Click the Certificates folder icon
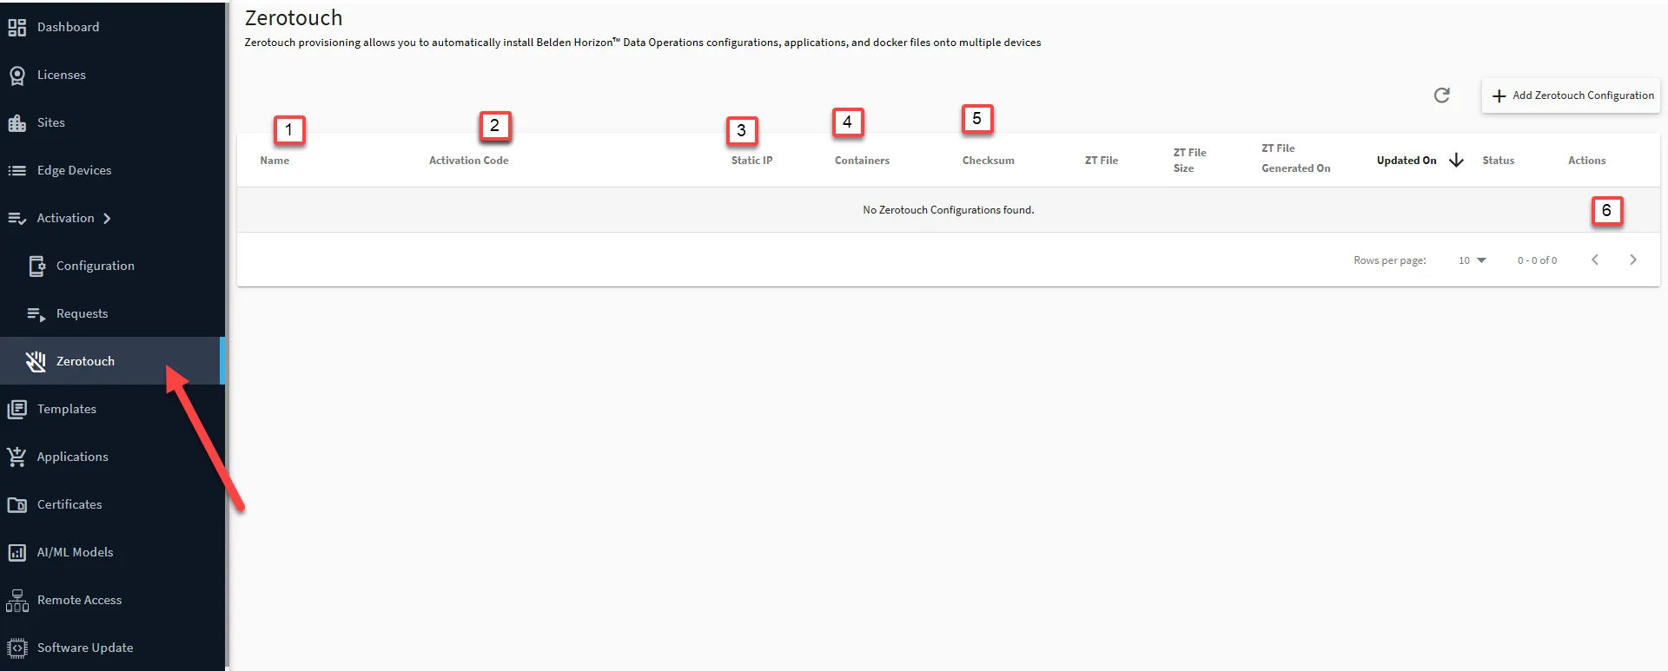The image size is (1668, 671). (17, 505)
